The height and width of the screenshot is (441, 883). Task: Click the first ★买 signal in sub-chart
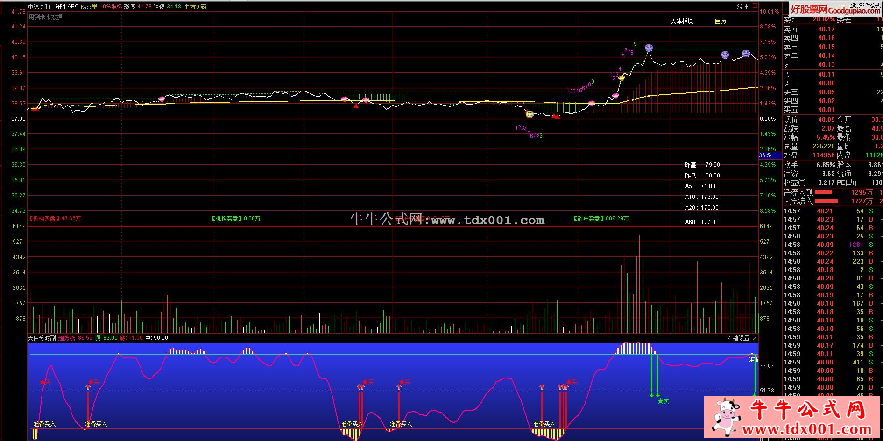click(x=45, y=382)
